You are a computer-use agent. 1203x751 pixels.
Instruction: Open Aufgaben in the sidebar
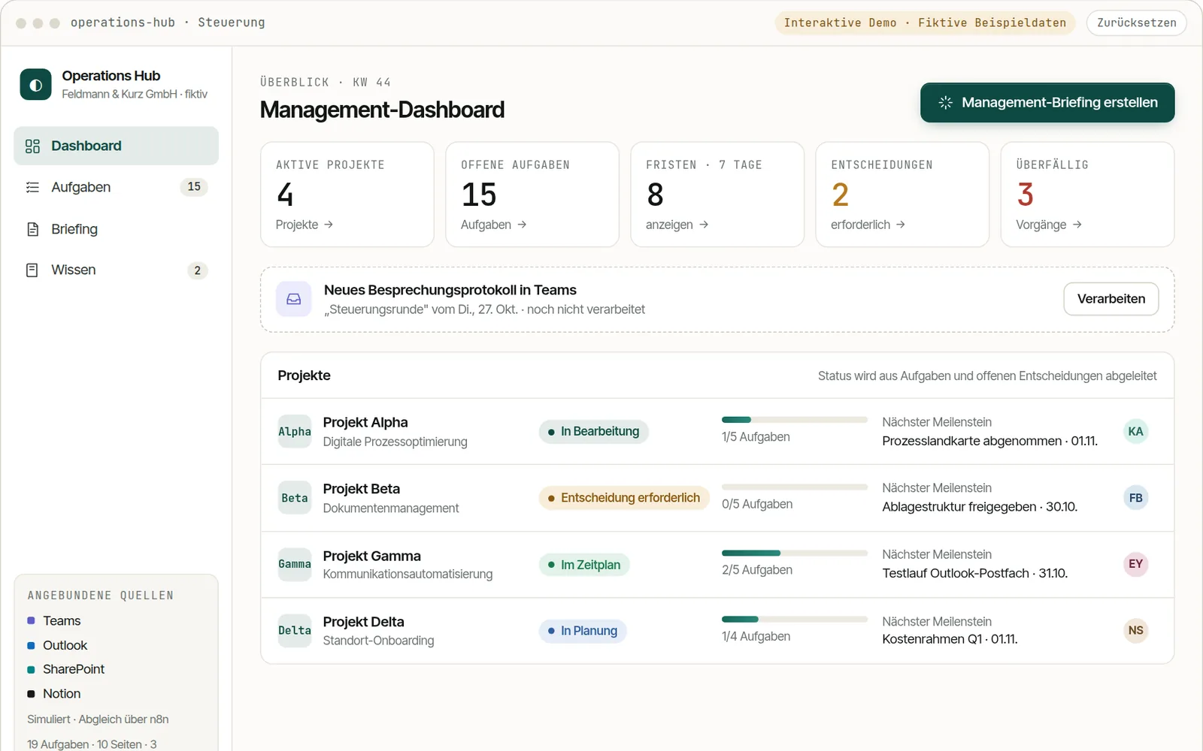pyautogui.click(x=116, y=187)
